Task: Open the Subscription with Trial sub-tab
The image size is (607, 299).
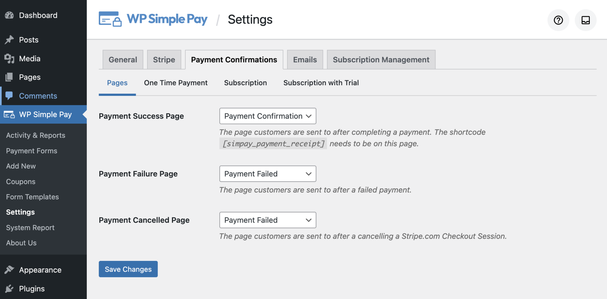Action: coord(321,83)
